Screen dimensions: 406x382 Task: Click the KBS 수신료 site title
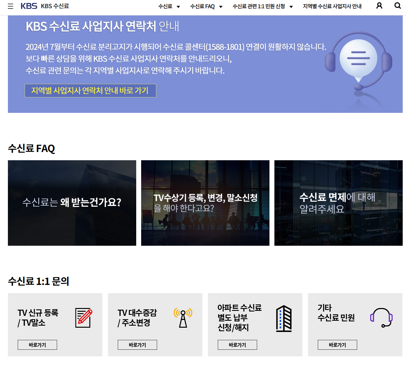point(55,6)
